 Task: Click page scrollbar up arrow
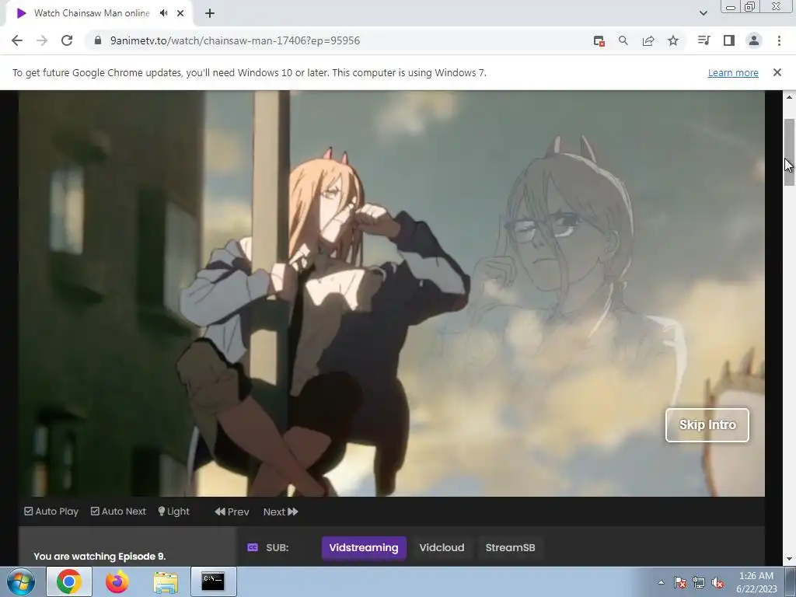pyautogui.click(x=789, y=97)
